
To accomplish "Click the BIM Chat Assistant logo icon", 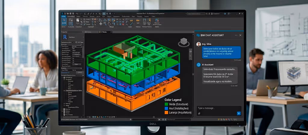I will point(198,35).
